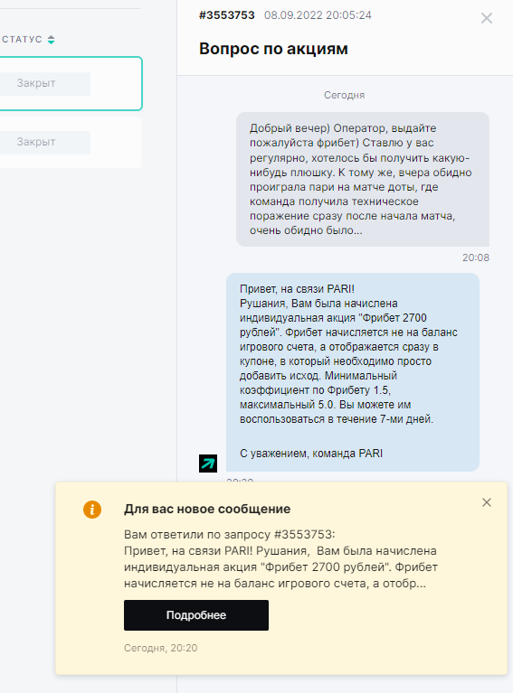Select the user's message about фрибет request

(363, 179)
